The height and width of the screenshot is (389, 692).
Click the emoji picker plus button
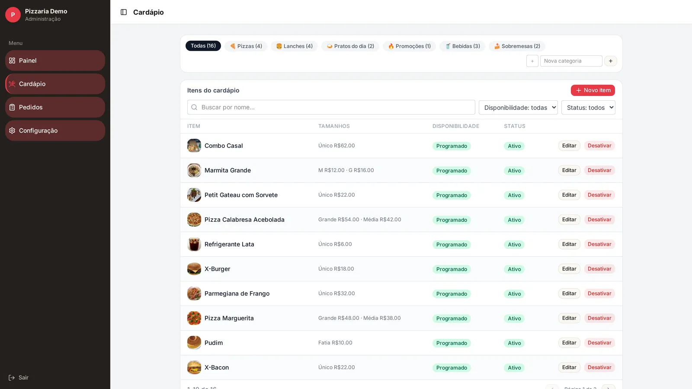532,61
